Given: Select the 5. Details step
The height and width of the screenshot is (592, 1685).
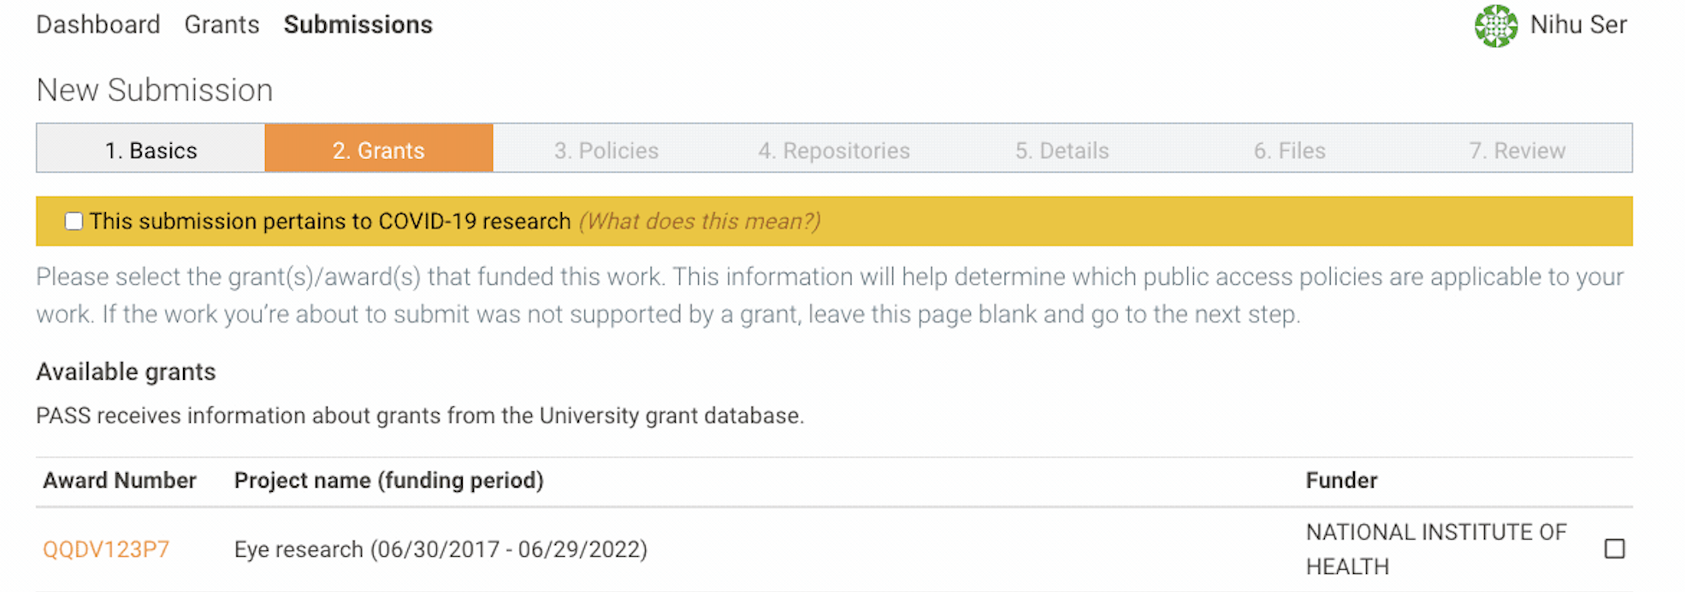Looking at the screenshot, I should 1061,149.
